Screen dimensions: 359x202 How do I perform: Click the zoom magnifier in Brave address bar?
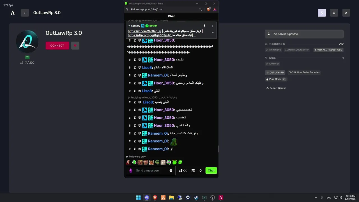click(x=200, y=9)
